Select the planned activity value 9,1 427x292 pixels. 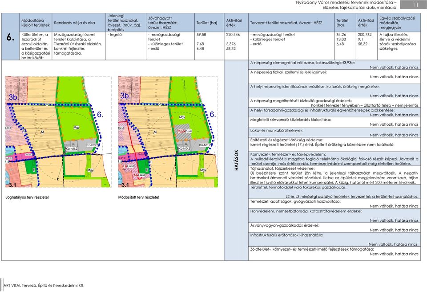coord(361,39)
